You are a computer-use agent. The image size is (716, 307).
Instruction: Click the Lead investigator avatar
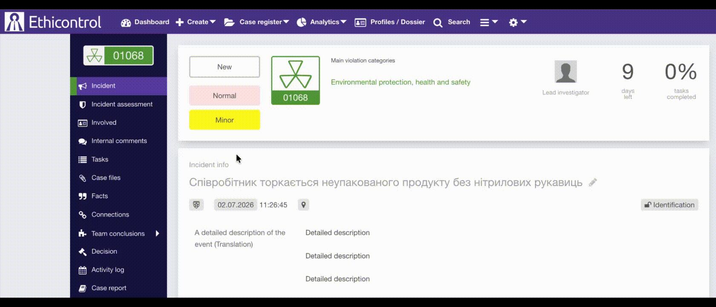tap(566, 72)
